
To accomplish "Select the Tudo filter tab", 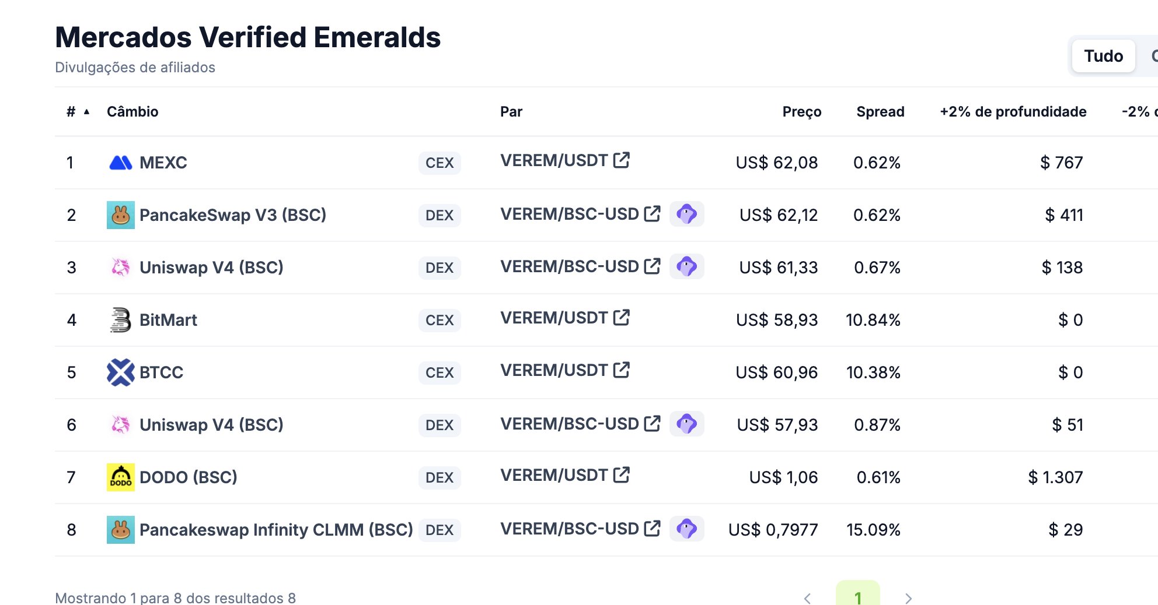I will tap(1103, 56).
